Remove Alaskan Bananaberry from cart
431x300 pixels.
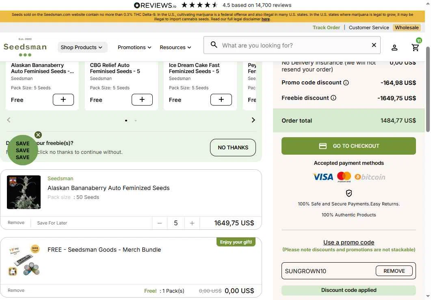click(x=16, y=222)
